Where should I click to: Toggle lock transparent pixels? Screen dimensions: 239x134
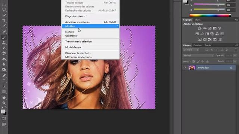coord(193,61)
